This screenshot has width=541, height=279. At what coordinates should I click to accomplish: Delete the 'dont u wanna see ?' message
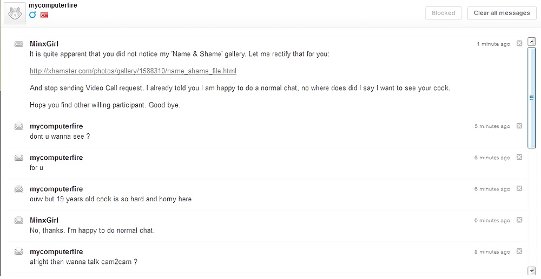(x=519, y=126)
